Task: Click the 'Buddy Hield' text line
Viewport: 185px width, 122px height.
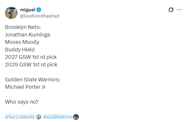Action: coord(20,49)
